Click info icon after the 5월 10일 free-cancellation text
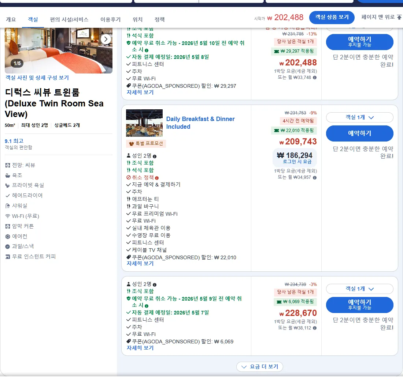403x377 pixels. point(147,50)
